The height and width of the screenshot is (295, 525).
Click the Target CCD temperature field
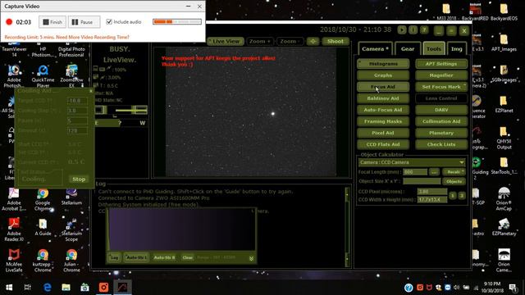(x=77, y=100)
